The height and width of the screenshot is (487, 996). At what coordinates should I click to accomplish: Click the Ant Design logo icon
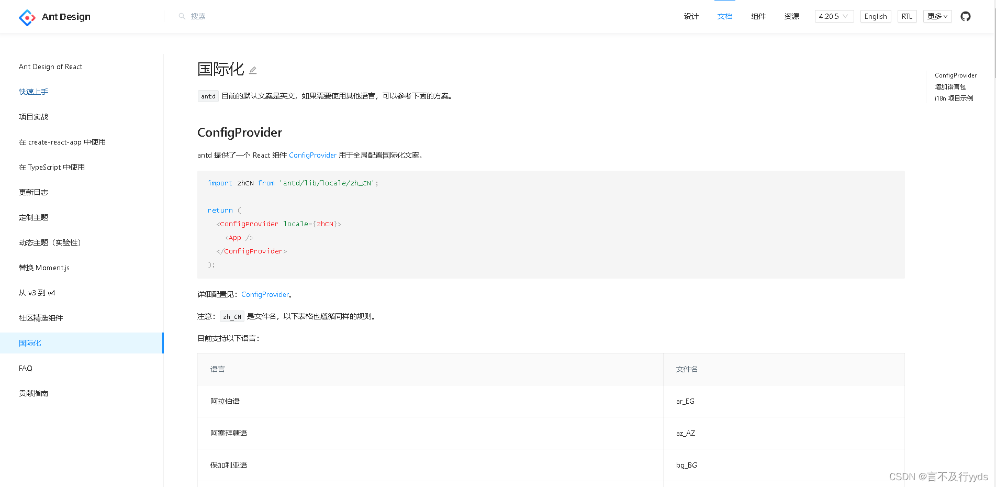27,17
